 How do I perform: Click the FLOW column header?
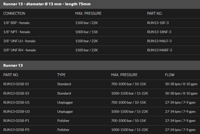coord(170,75)
